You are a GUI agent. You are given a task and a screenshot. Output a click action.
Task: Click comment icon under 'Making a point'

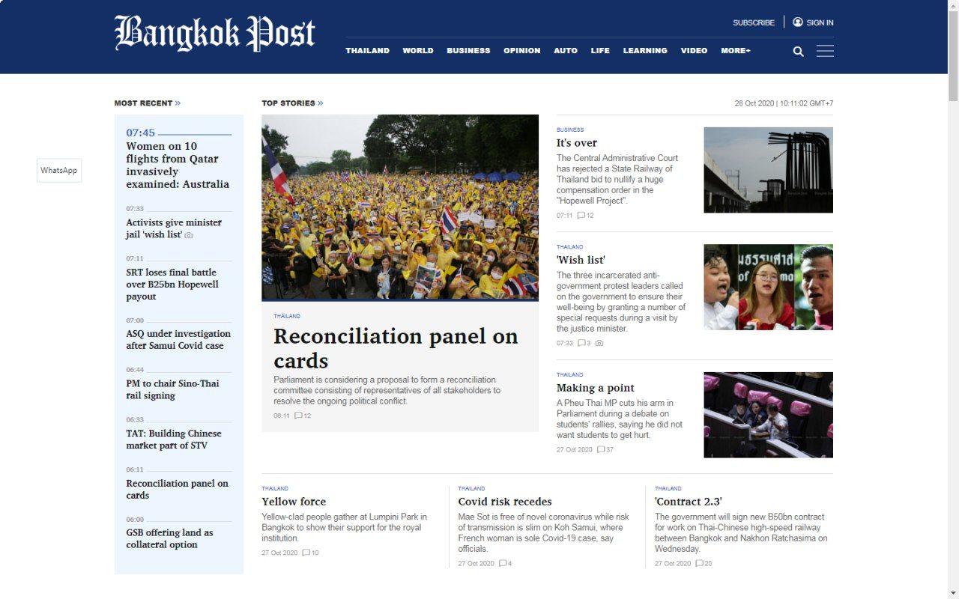pyautogui.click(x=601, y=450)
